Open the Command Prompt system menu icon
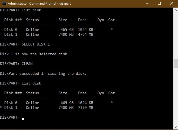 click(4, 4)
